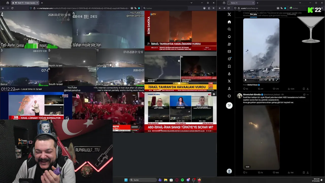Select the NTV SON DAKİKA feed
The image size is (325, 183).
click(x=181, y=31)
